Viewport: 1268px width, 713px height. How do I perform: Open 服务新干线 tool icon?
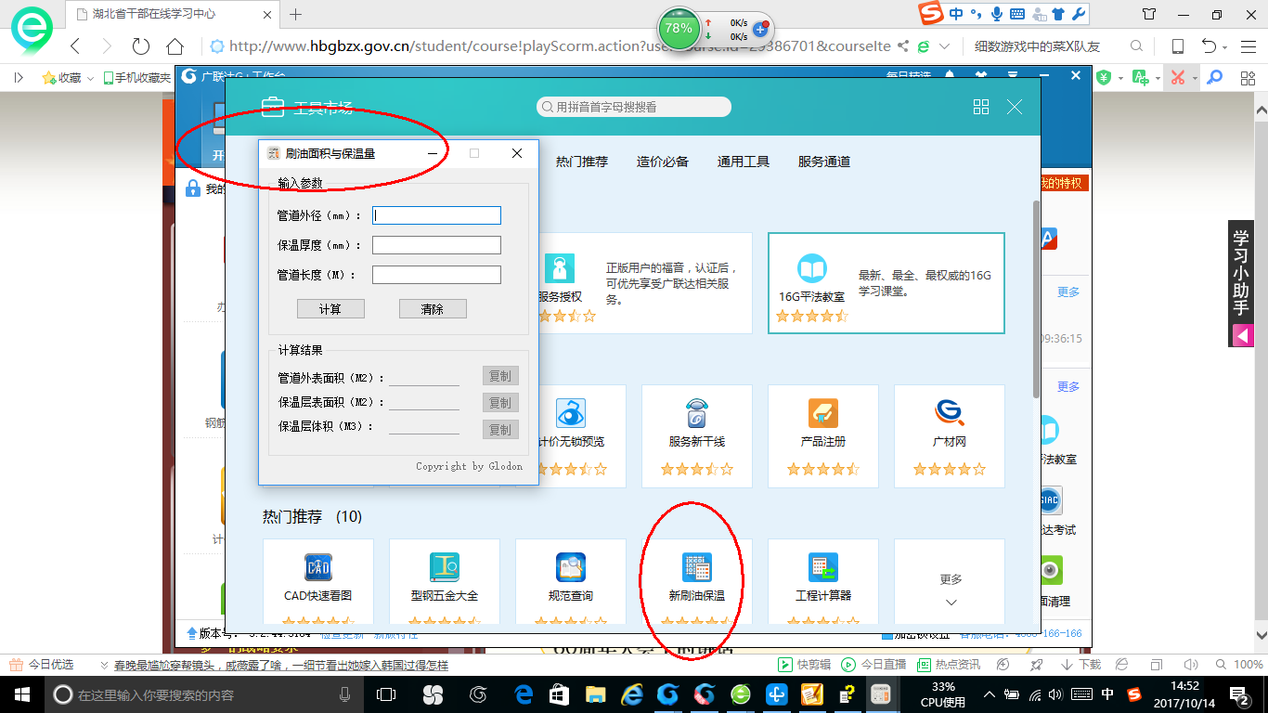pos(697,413)
